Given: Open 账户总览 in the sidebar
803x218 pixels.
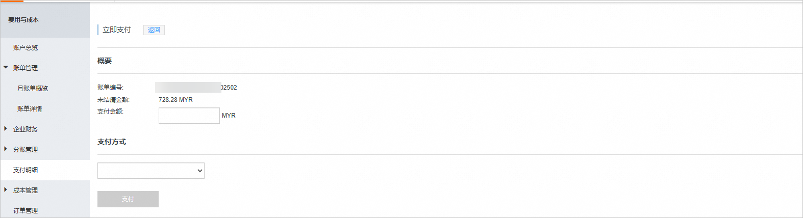Looking at the screenshot, I should pyautogui.click(x=26, y=48).
